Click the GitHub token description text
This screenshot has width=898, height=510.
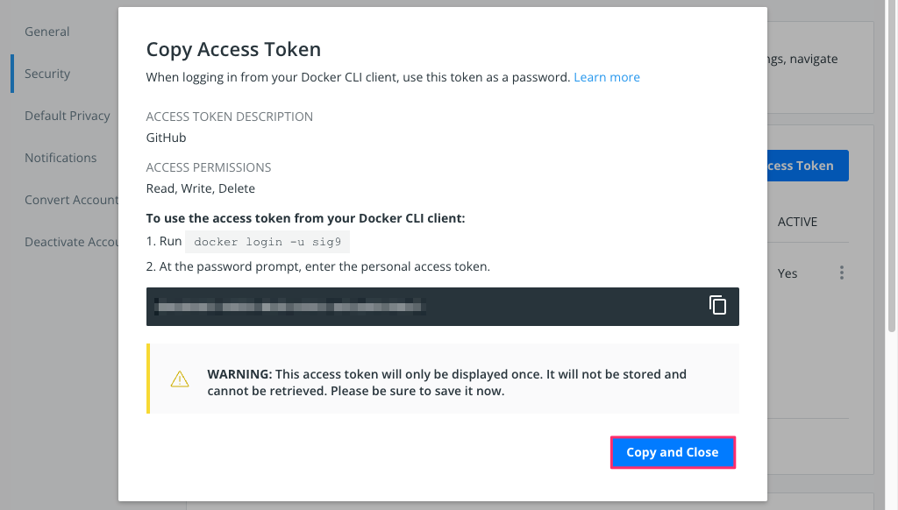166,138
